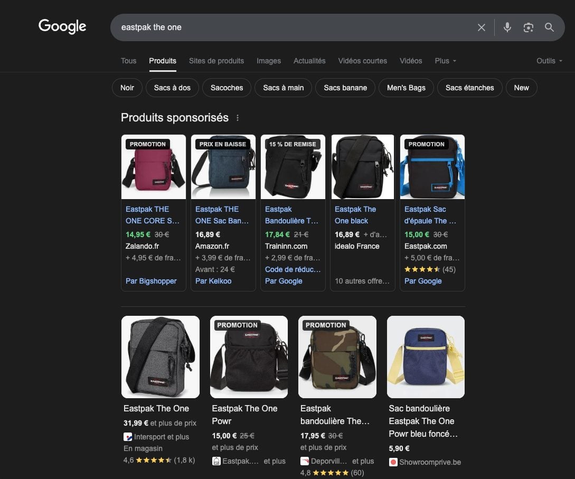Choose the Men's Bags chip
This screenshot has width=575, height=479.
click(x=407, y=88)
